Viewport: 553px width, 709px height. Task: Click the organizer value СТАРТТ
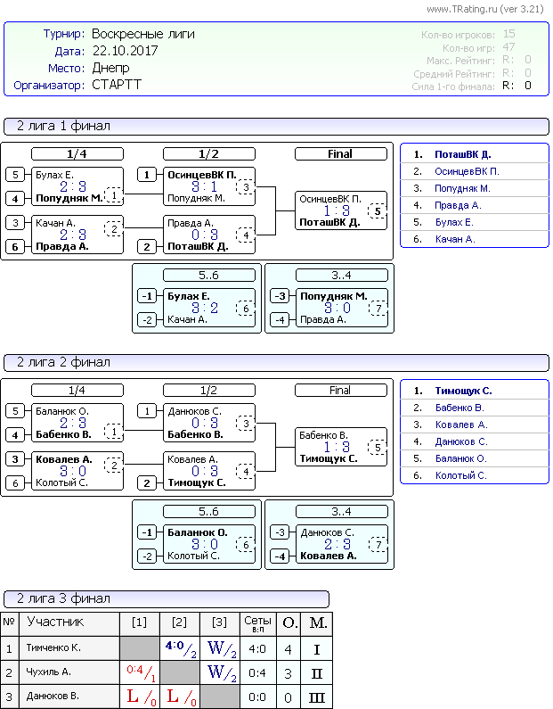click(x=117, y=86)
